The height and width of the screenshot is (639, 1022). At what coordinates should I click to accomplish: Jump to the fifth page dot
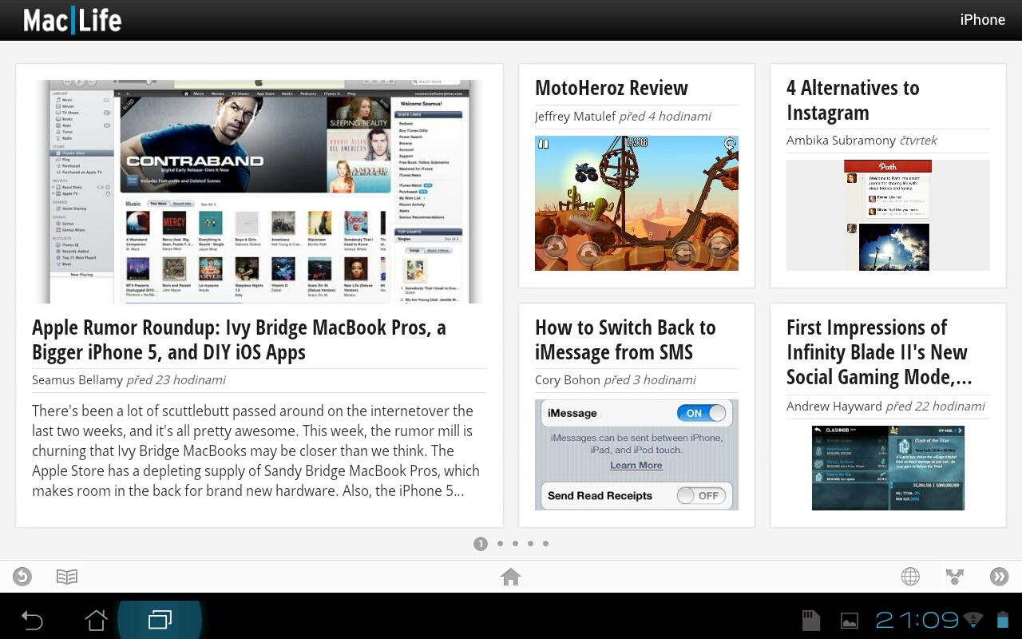click(x=545, y=543)
